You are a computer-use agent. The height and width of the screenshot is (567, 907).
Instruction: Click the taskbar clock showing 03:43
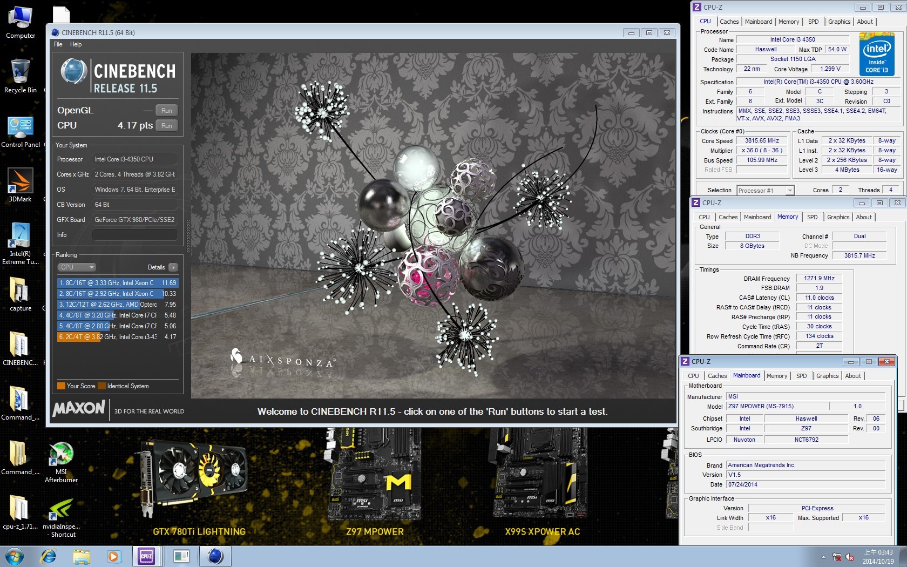tap(878, 557)
